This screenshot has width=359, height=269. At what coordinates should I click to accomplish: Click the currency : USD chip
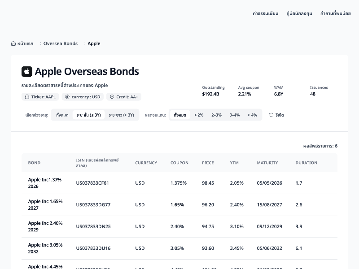coord(83,97)
